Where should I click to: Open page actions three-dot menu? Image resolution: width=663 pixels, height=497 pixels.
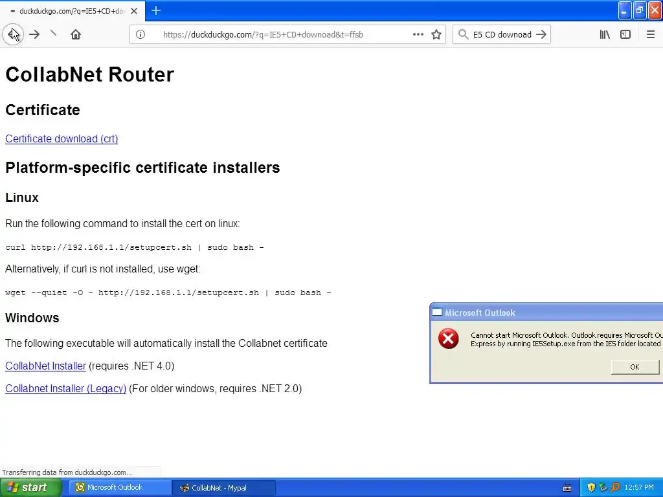pyautogui.click(x=418, y=34)
